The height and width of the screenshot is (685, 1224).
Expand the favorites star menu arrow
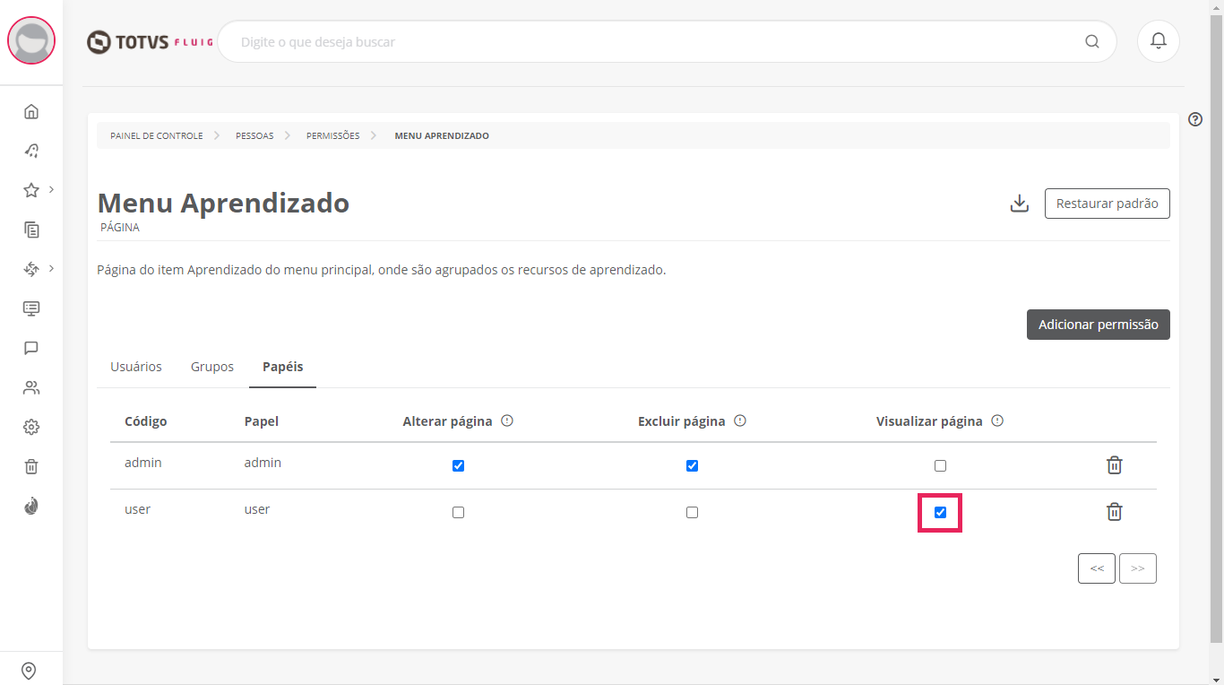(52, 189)
